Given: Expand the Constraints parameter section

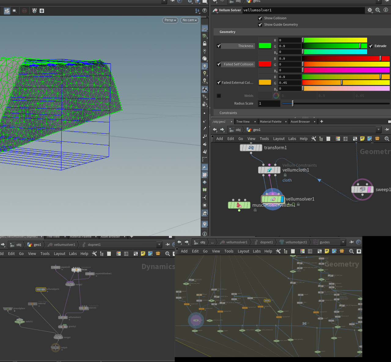Looking at the screenshot, I should [228, 113].
